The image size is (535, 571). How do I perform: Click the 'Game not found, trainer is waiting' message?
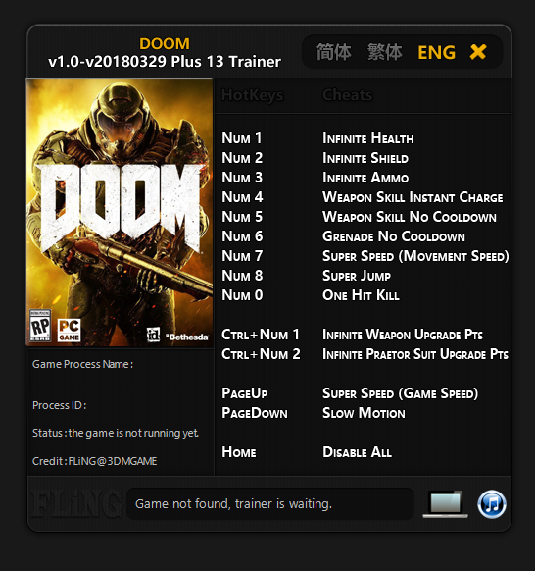(x=233, y=504)
